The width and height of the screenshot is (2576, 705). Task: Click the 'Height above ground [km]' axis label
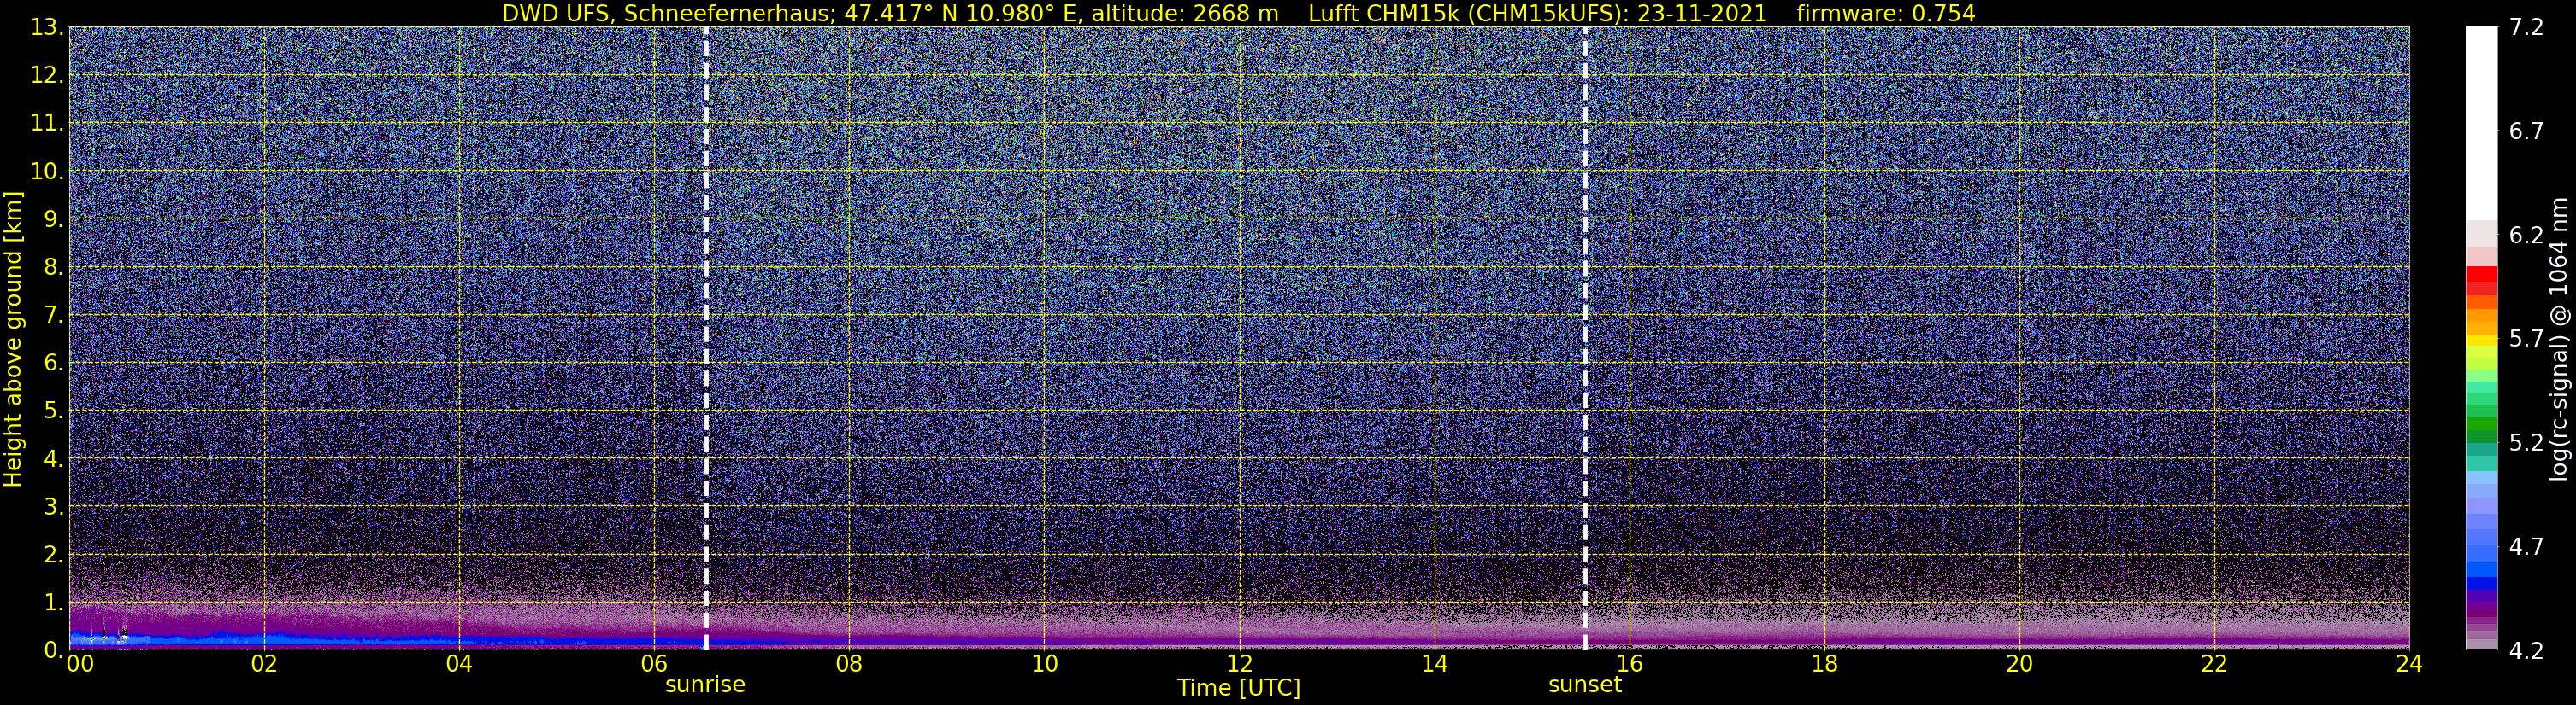tap(13, 339)
